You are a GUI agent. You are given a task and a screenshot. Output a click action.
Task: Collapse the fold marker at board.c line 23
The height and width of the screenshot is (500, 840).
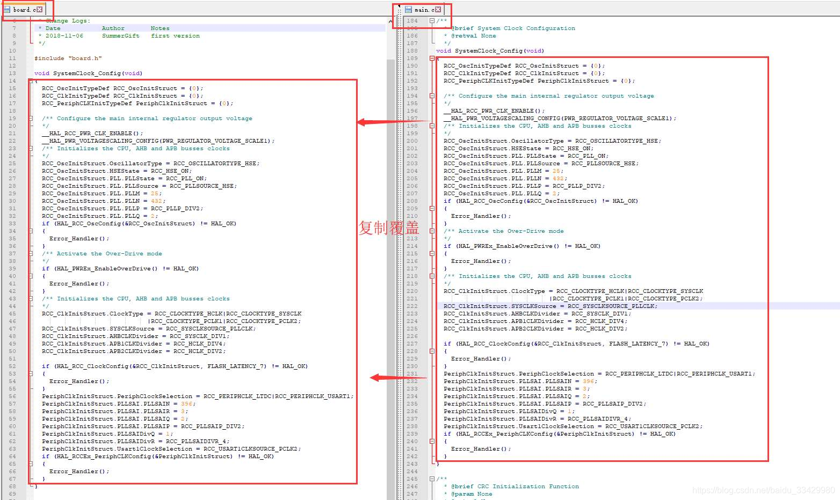tap(31, 148)
